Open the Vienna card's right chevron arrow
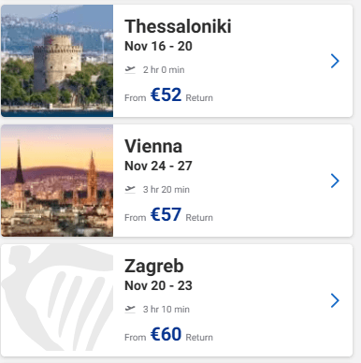The width and height of the screenshot is (361, 363). coord(335,181)
